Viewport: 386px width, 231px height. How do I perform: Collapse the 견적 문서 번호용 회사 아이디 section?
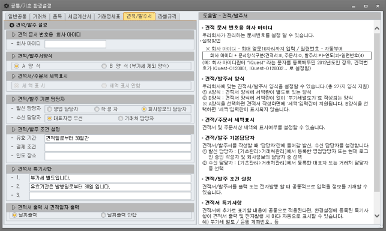[14, 35]
